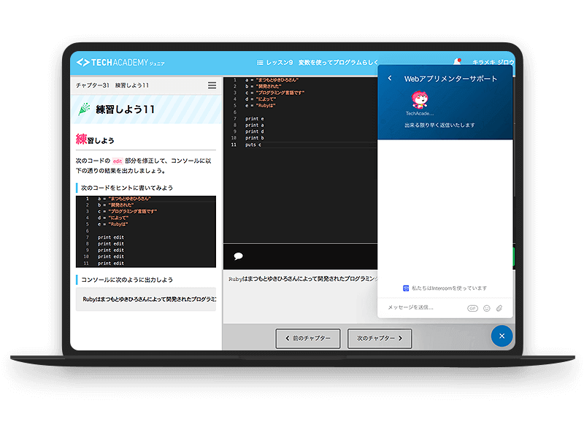Click the 前のチャプター button
Viewport: 584px width, 438px height.
pyautogui.click(x=308, y=338)
